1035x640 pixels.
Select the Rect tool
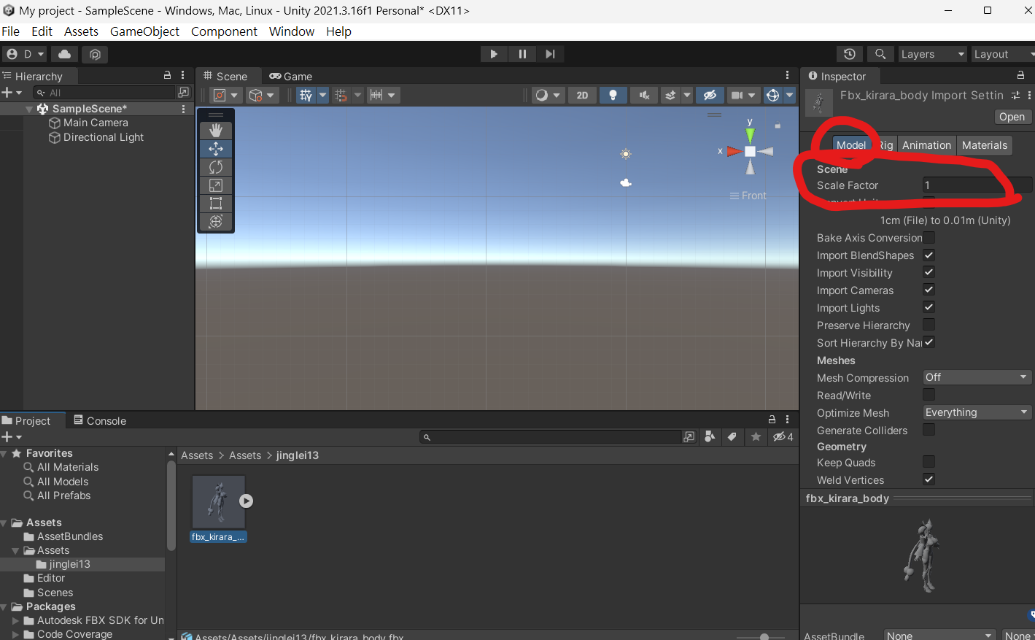click(216, 204)
